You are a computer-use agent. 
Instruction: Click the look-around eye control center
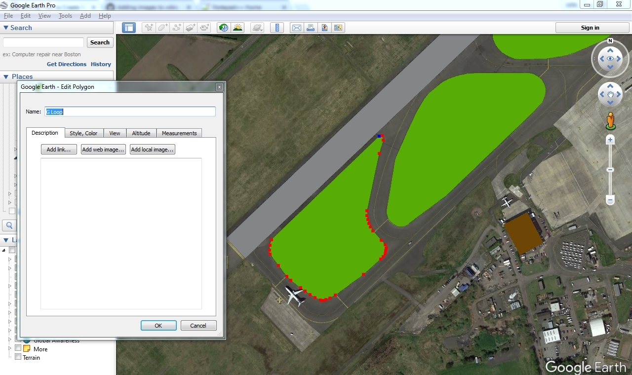[x=610, y=59]
